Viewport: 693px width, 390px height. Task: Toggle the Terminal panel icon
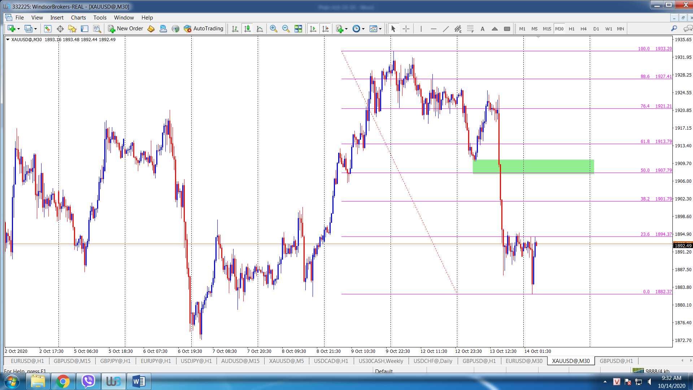(84, 29)
